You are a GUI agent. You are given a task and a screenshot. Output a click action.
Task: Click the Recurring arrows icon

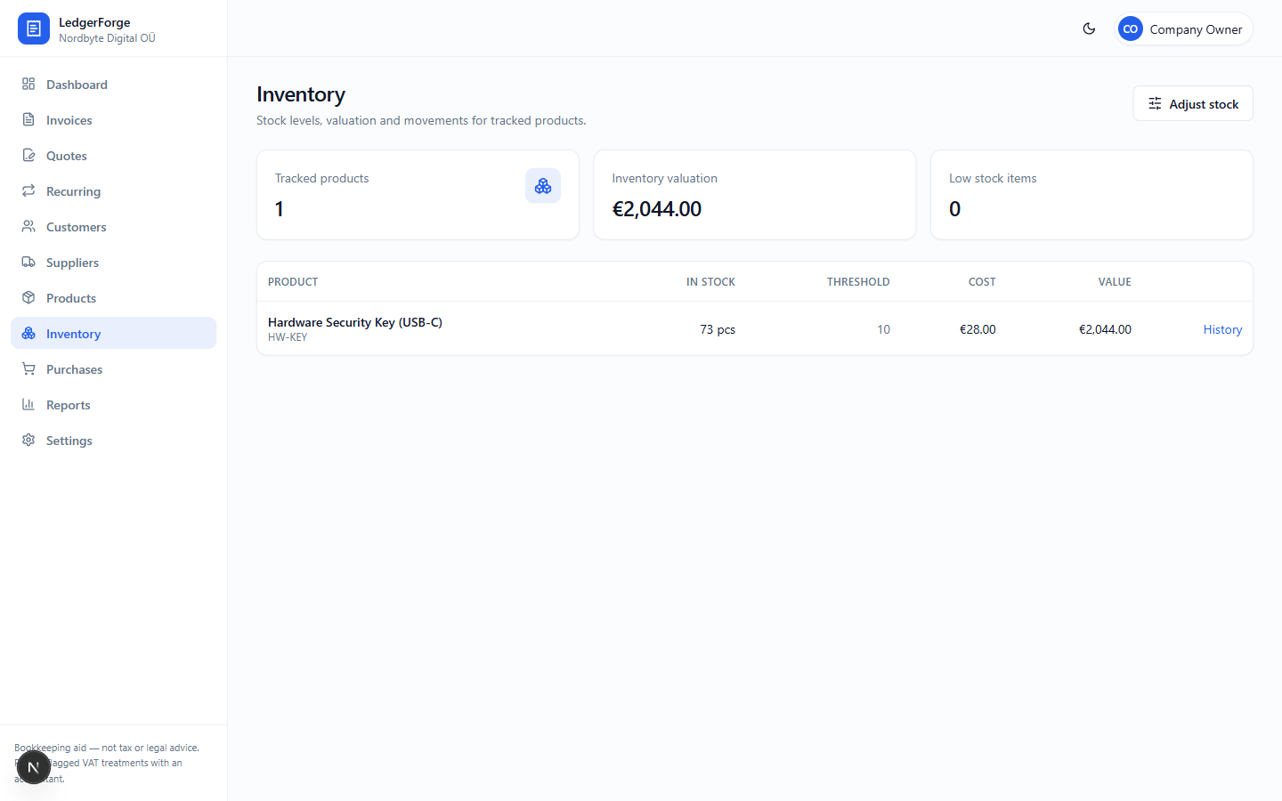tap(28, 190)
